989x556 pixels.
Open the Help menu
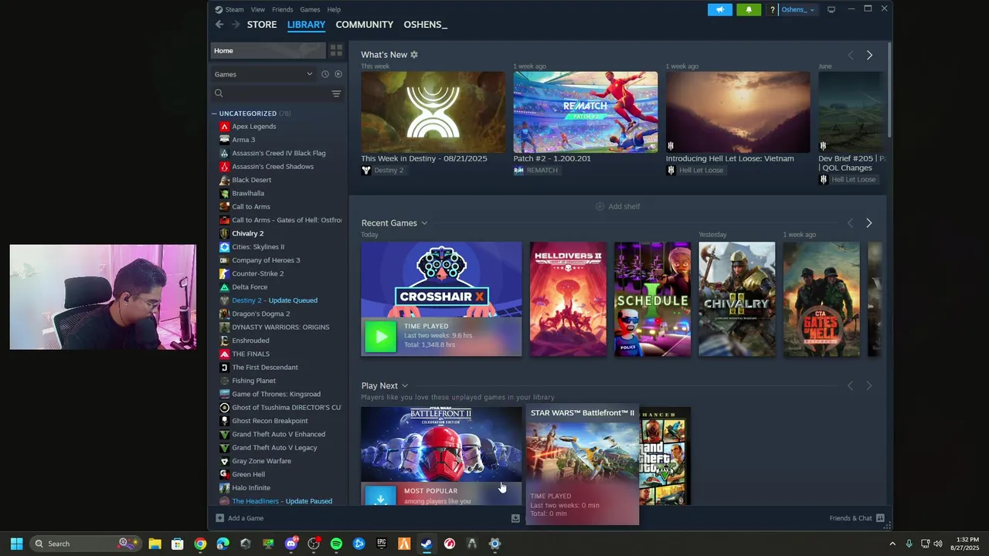[x=334, y=9]
